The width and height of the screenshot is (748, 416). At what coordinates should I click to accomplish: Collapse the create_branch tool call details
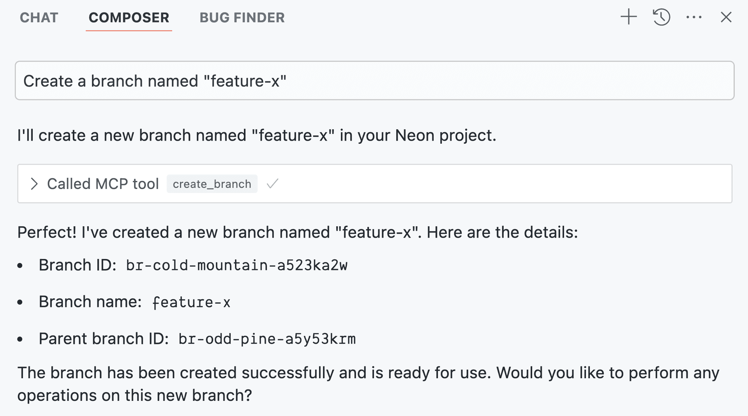[35, 183]
